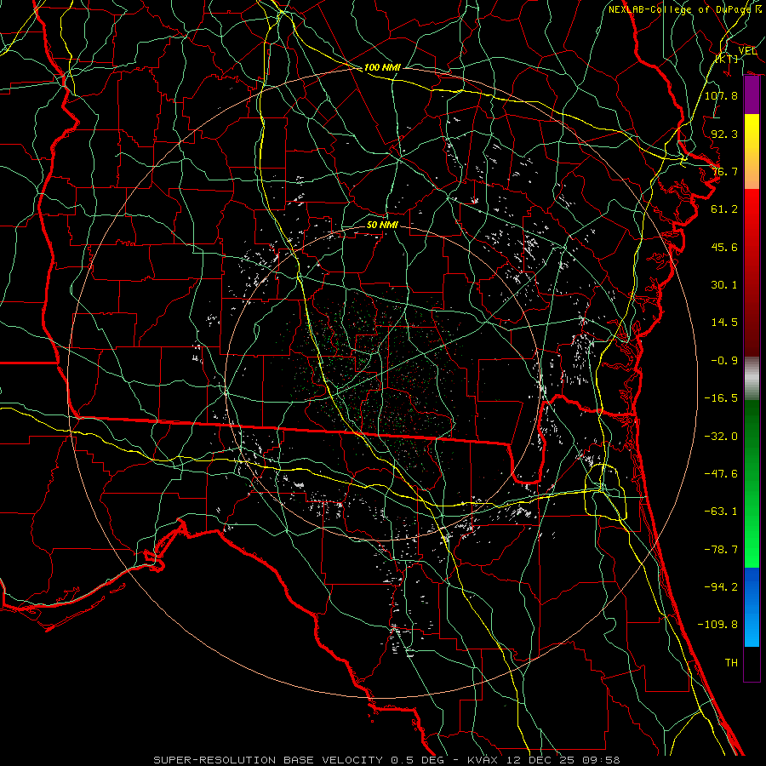Click the -63.1 value on velocity scale
This screenshot has height=766, width=766.
pyautogui.click(x=721, y=512)
